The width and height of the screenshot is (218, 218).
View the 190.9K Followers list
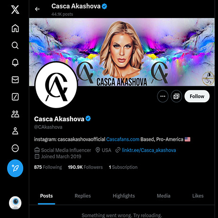click(85, 167)
